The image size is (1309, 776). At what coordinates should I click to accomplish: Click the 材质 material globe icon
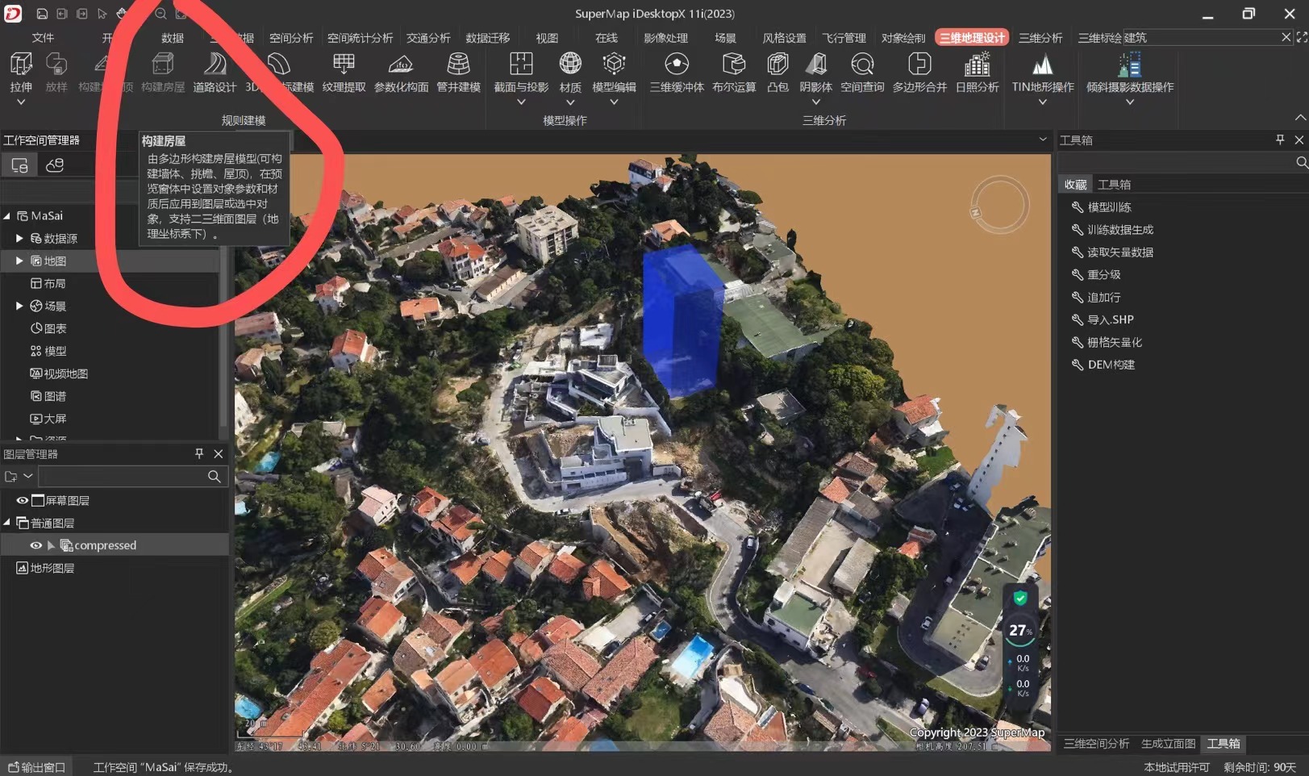(x=570, y=64)
